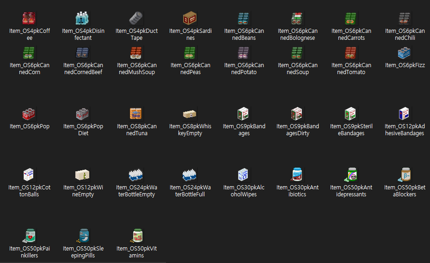The width and height of the screenshot is (430, 263).
Task: Click the label "Item_OS30pkAlcoholWipes"
Action: [x=244, y=191]
